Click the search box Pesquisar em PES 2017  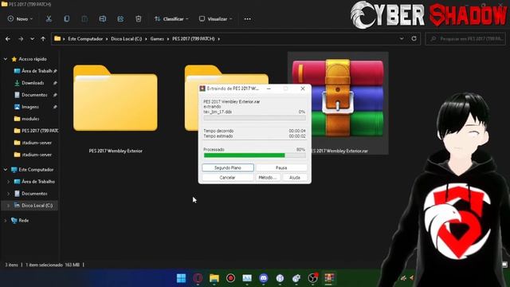point(465,39)
